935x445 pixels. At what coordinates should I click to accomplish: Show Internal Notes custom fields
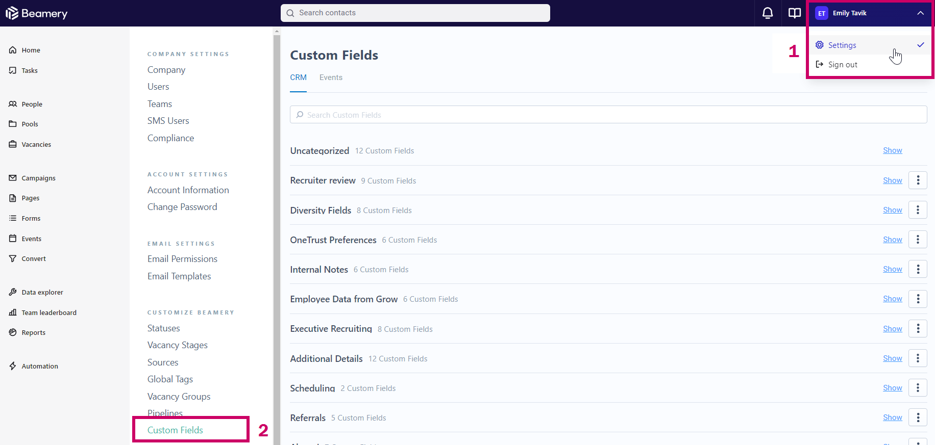click(893, 269)
